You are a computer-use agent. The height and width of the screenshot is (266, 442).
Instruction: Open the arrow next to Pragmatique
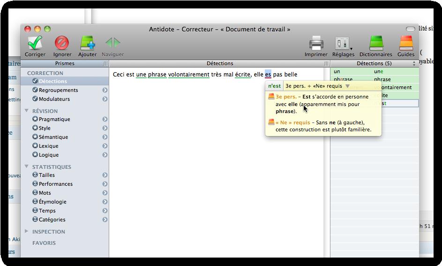[x=105, y=119]
